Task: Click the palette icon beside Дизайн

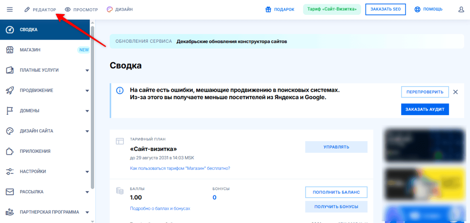Action: tap(110, 9)
